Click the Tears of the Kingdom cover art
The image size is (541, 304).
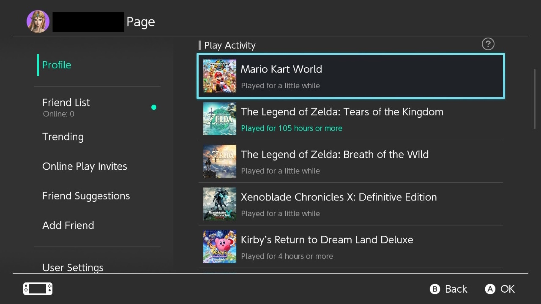(x=220, y=119)
